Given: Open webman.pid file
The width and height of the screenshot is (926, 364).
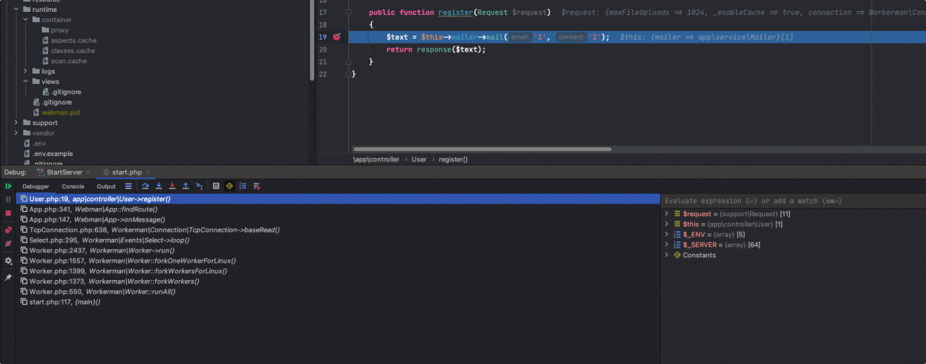Looking at the screenshot, I should (x=56, y=112).
